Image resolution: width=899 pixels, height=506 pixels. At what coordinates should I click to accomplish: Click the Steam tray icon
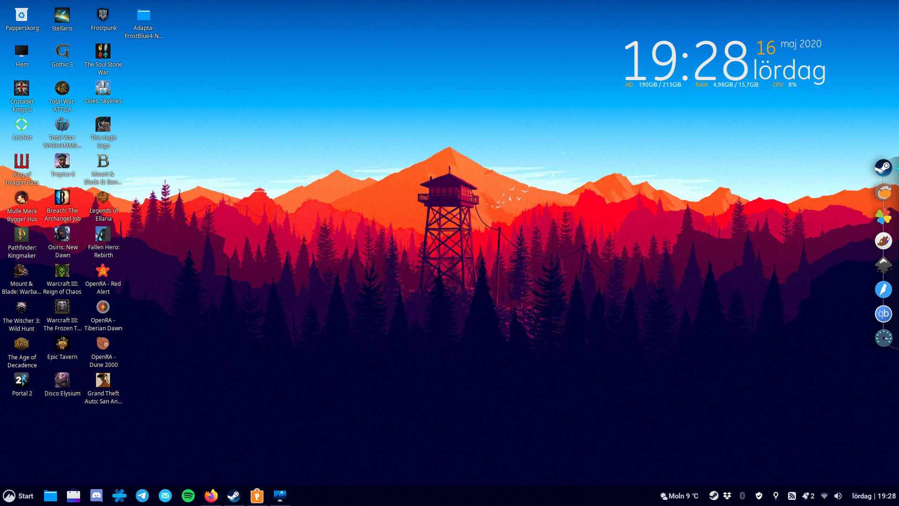tap(714, 496)
